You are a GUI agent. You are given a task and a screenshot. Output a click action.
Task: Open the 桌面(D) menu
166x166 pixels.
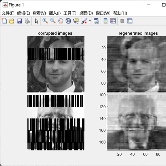pos(86,13)
